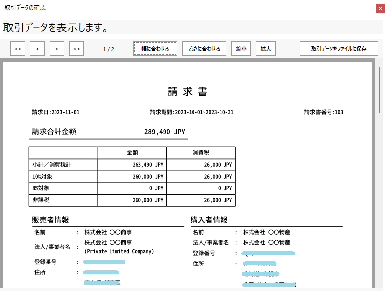386x291 pixels.
Task: Click the 請求書番号:103 text
Action: tap(324, 112)
